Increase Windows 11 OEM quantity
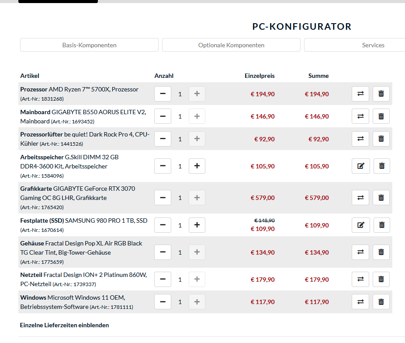Viewport: 405px width, 343px height. [197, 301]
